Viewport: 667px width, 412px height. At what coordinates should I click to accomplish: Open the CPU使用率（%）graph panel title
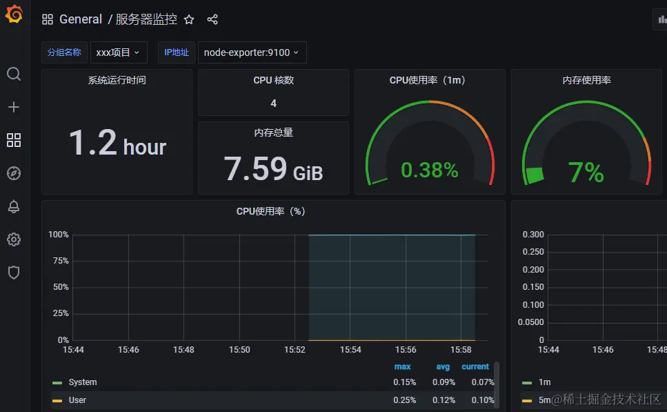(x=271, y=211)
